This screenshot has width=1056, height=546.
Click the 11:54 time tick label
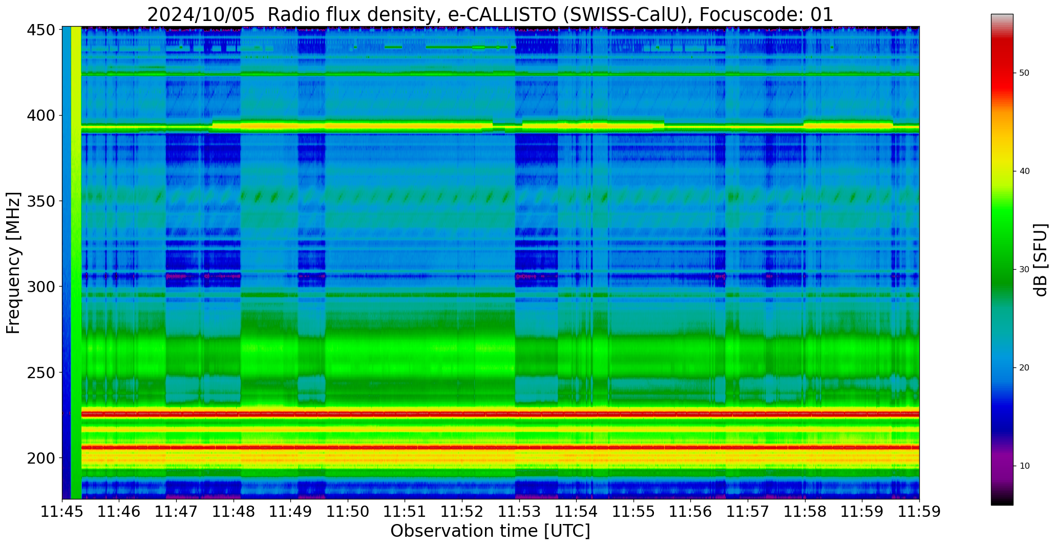point(577,512)
